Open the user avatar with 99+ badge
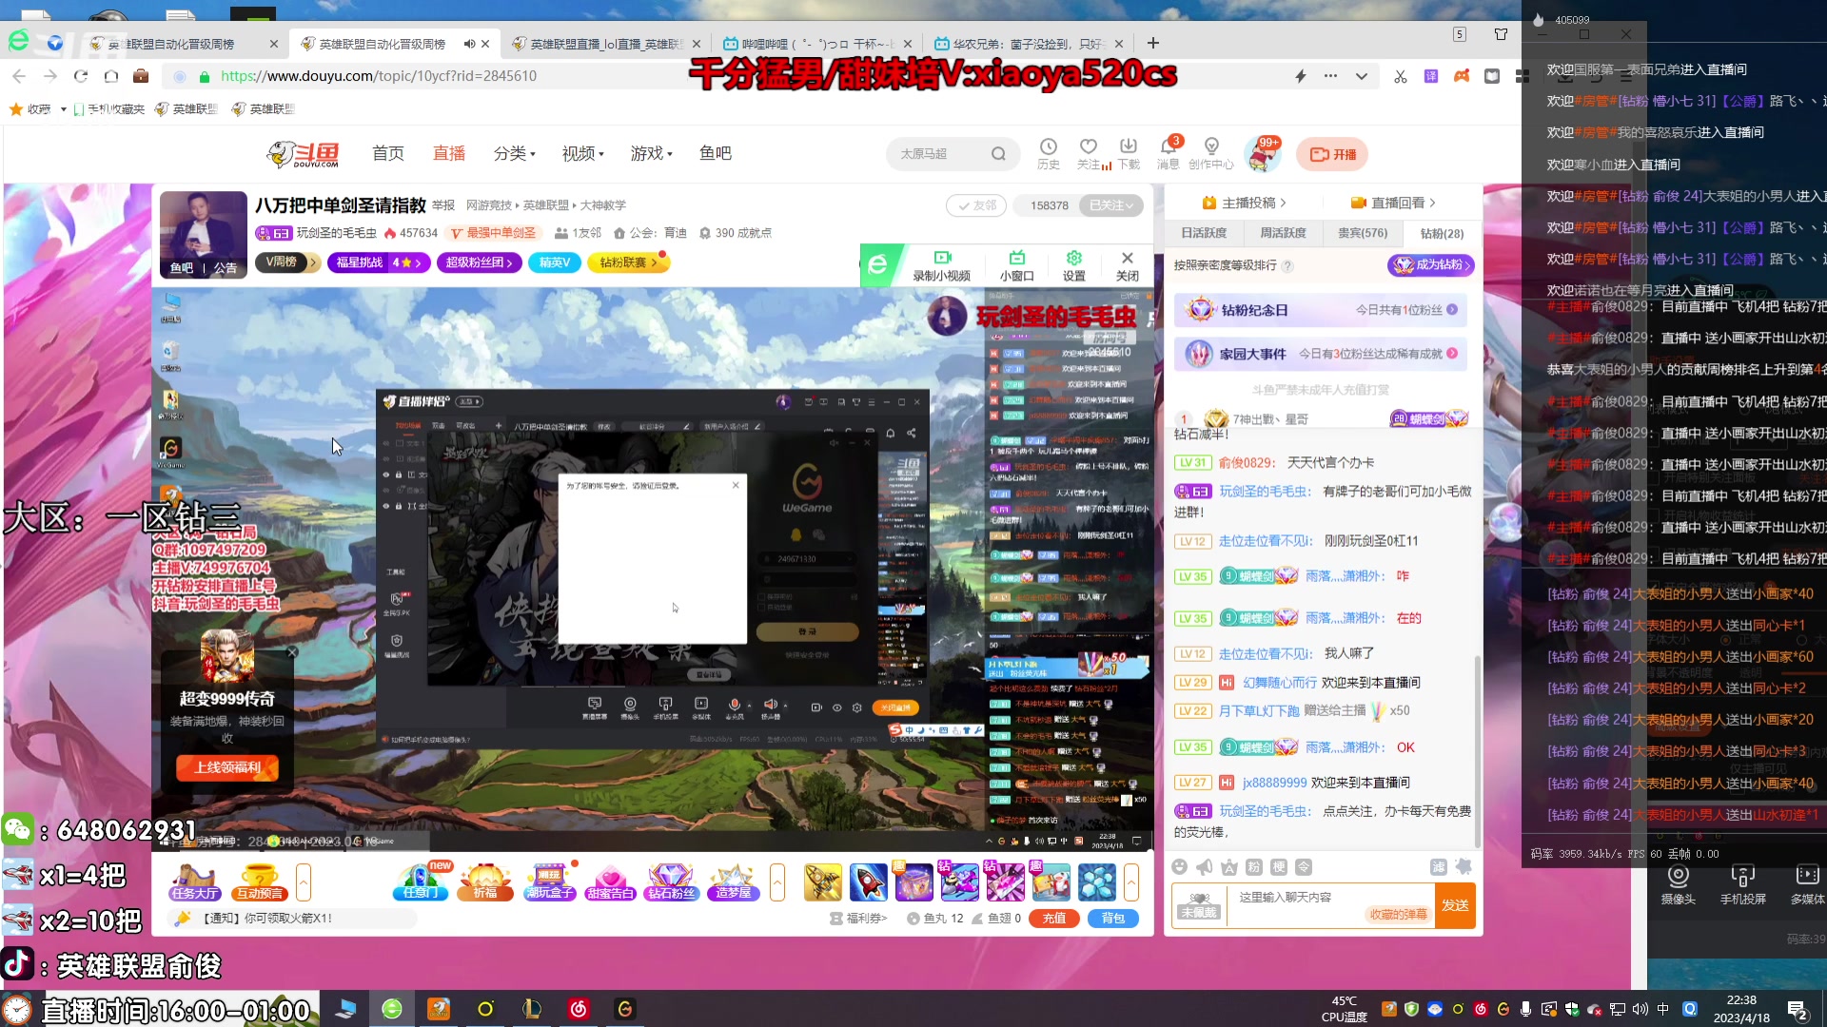Image resolution: width=1827 pixels, height=1027 pixels. 1263,154
